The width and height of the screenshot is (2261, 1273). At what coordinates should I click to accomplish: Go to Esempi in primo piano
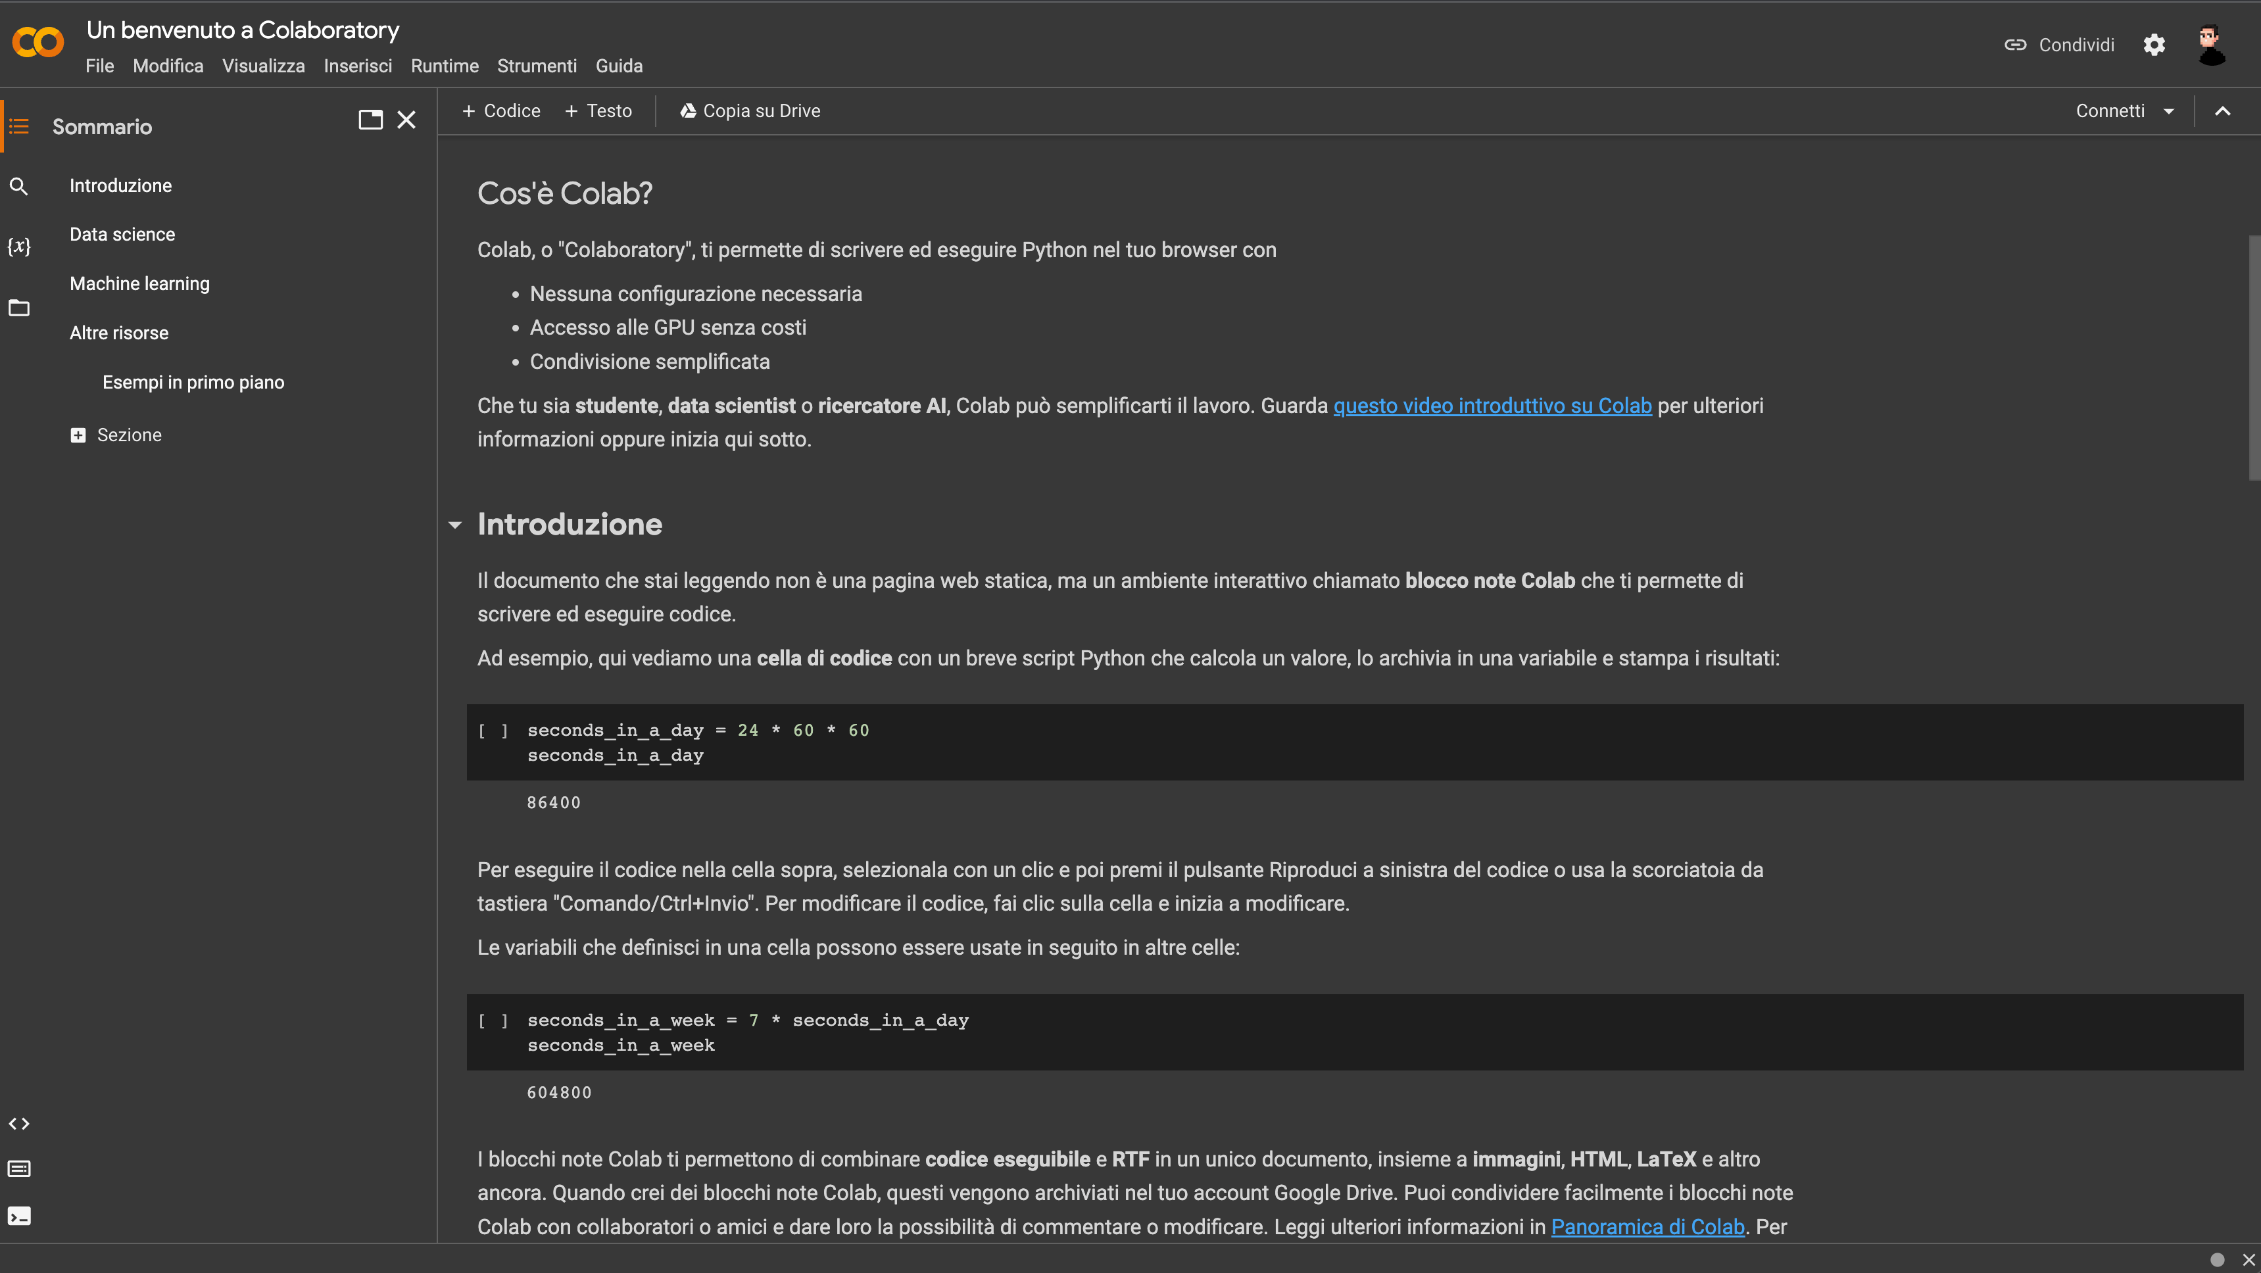(193, 383)
